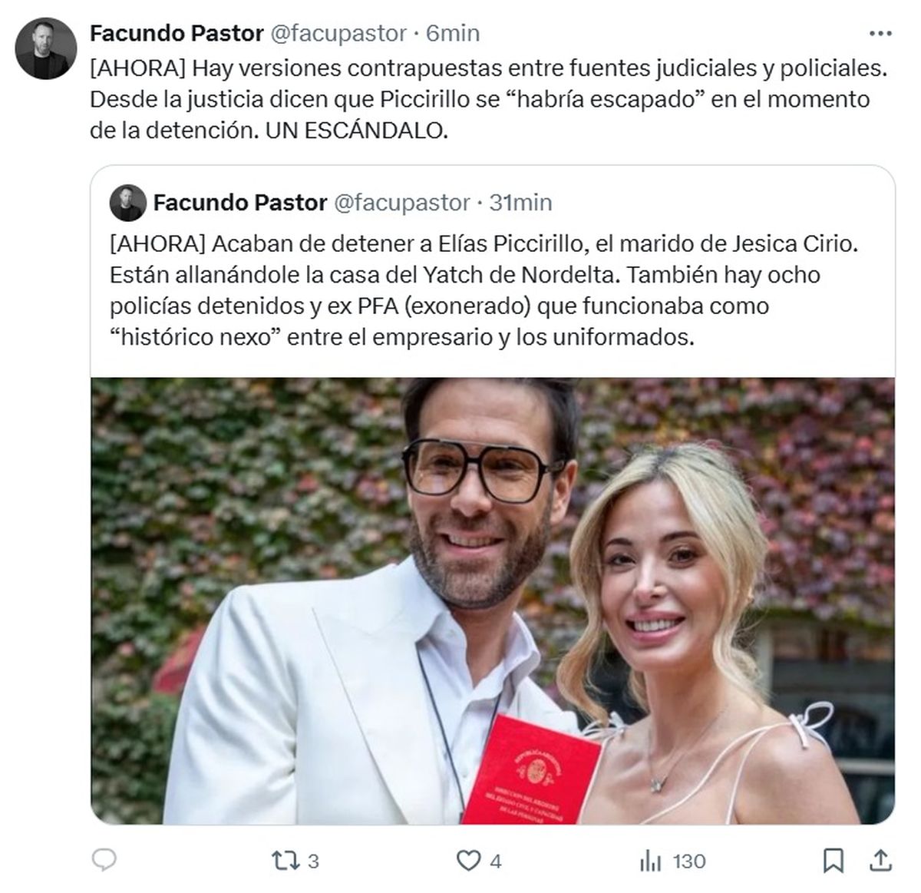Open the 6min timestamp link

point(453,33)
